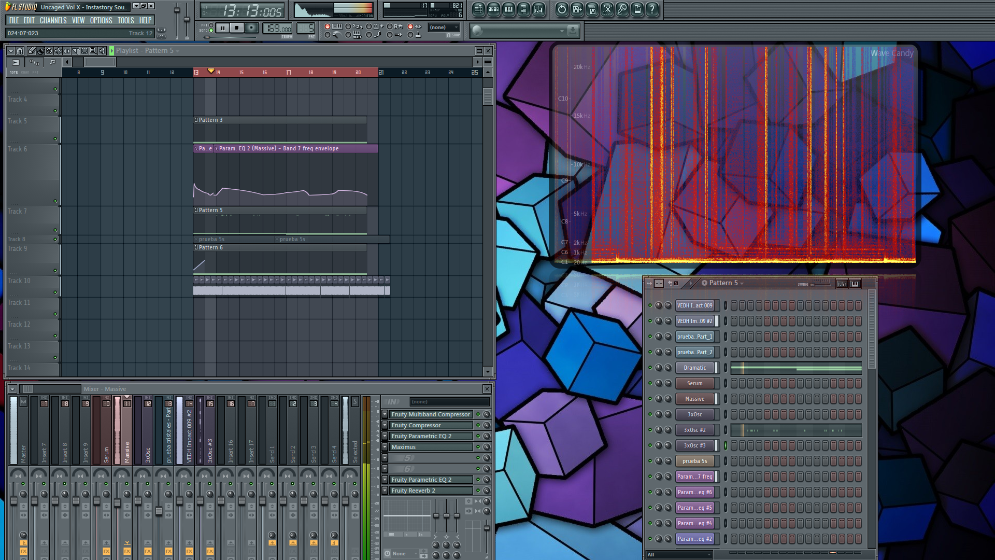Click the record button in transport

point(251,28)
